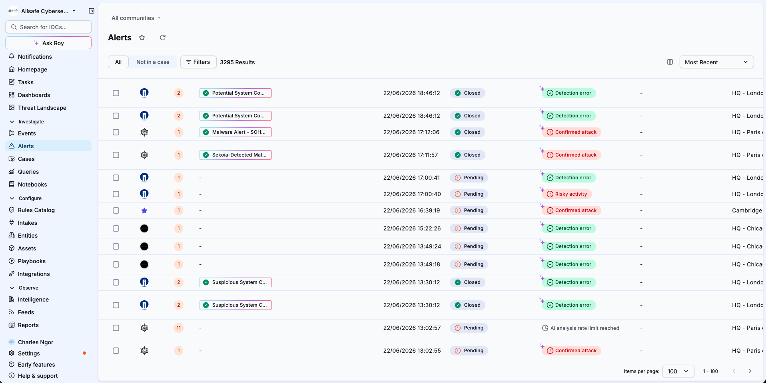Go to Homepage in sidebar
The height and width of the screenshot is (383, 766).
[48, 69]
